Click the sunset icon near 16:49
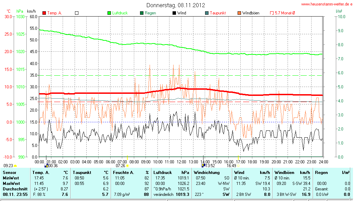The height and width of the screenshot is (201, 354). (x=239, y=166)
